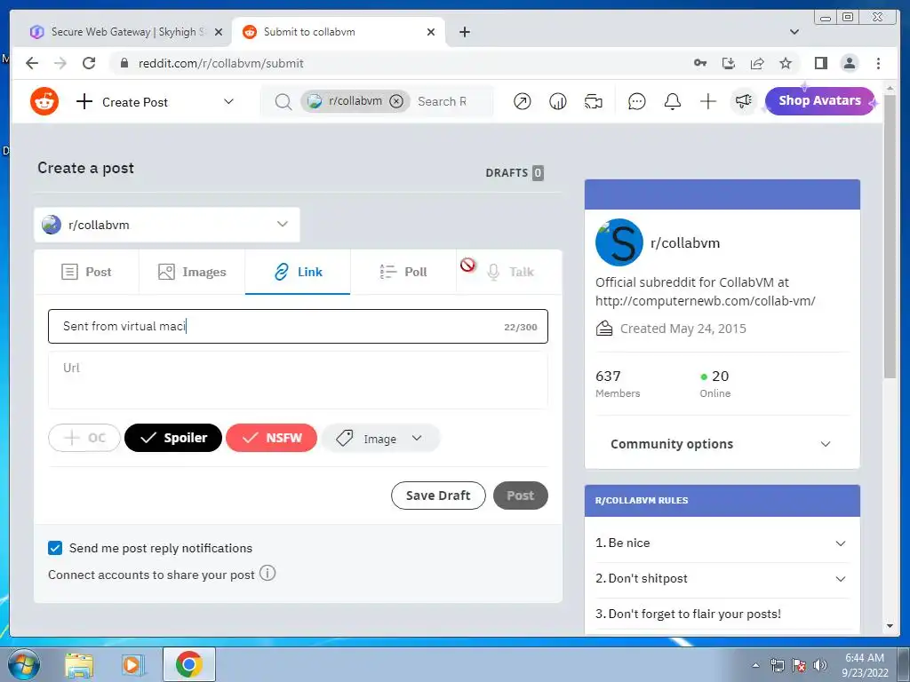Click the r/collabvm community avatar
Viewport: 910px width, 682px height.
click(619, 242)
